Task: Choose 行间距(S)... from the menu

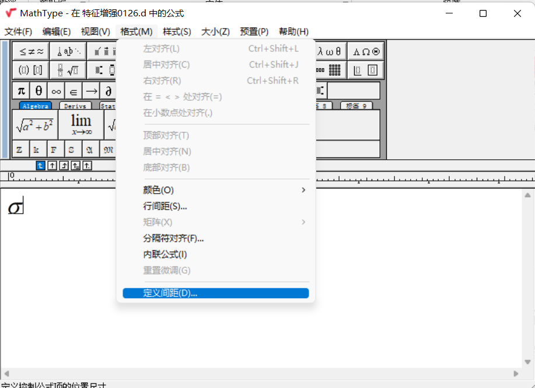Action: point(216,206)
